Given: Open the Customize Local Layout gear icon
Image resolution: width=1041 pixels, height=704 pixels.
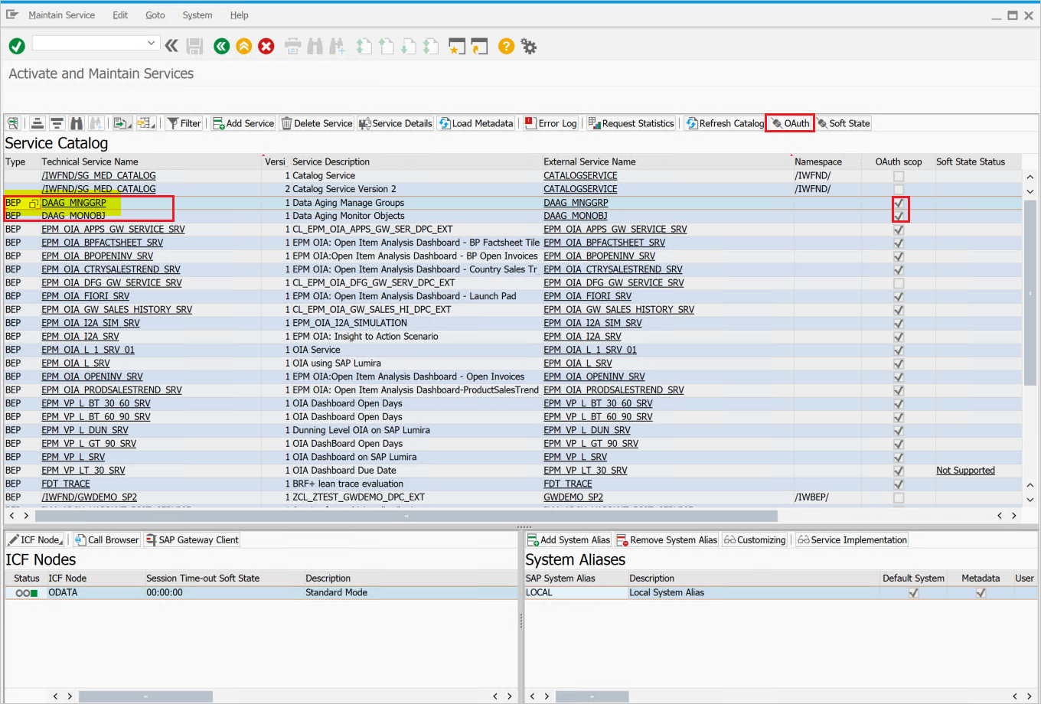Looking at the screenshot, I should click(x=528, y=46).
